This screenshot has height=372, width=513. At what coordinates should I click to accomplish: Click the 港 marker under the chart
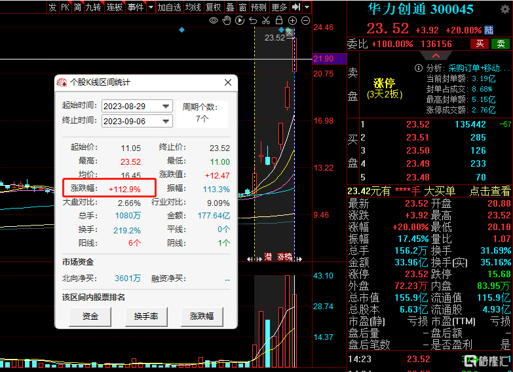pyautogui.click(x=268, y=257)
